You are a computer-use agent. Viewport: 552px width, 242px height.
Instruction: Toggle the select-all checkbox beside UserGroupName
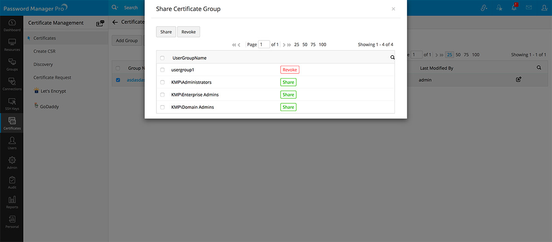tap(162, 58)
